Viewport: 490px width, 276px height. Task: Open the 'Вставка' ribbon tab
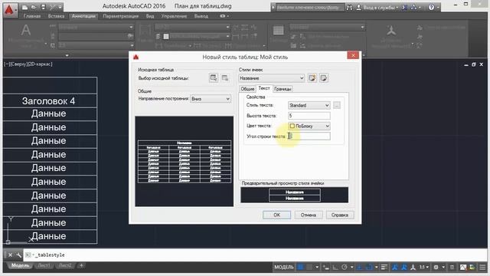point(56,16)
